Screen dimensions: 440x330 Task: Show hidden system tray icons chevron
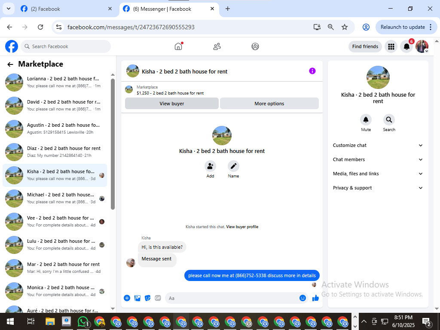(x=364, y=321)
